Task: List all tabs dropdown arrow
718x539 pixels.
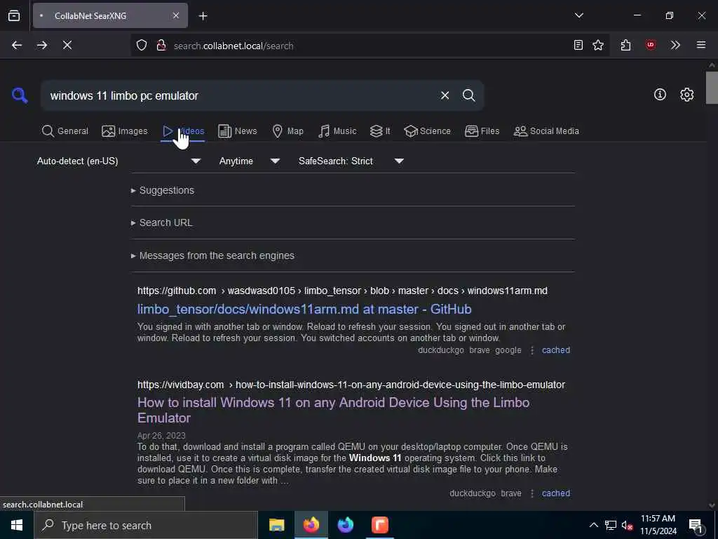Action: (x=578, y=15)
